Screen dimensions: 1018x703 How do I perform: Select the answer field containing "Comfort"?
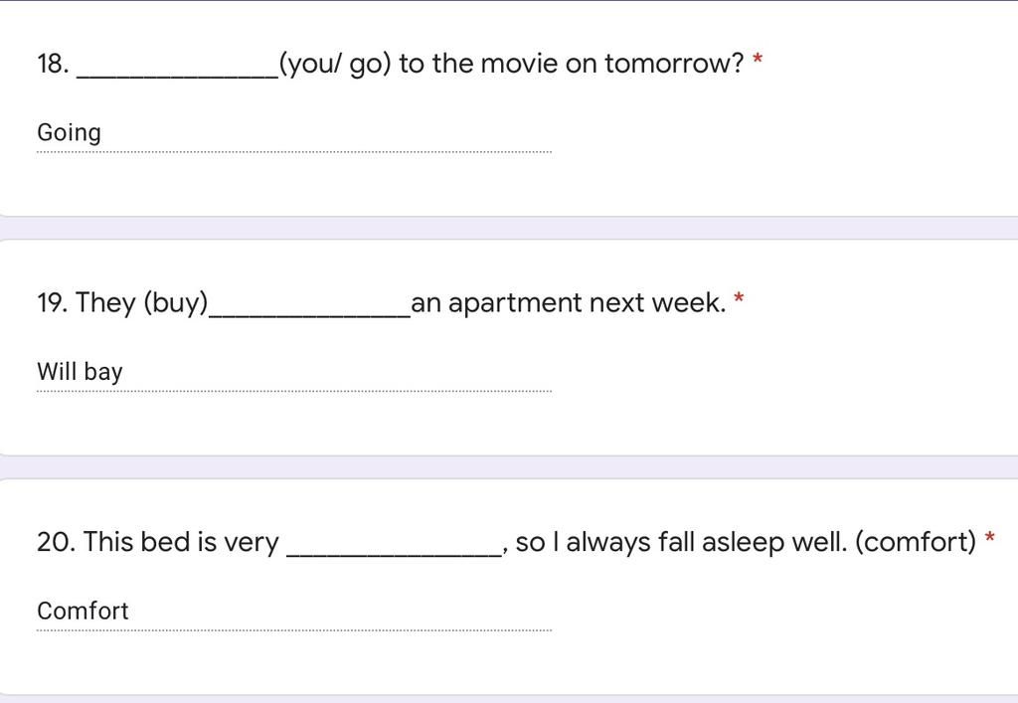(294, 612)
